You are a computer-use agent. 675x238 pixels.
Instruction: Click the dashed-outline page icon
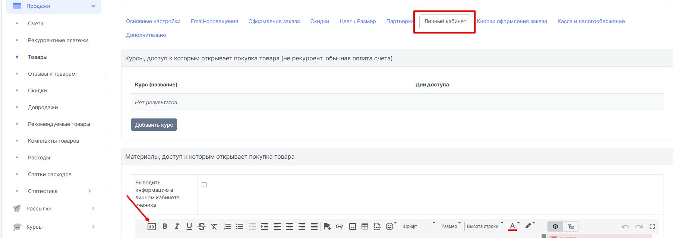pyautogui.click(x=377, y=226)
